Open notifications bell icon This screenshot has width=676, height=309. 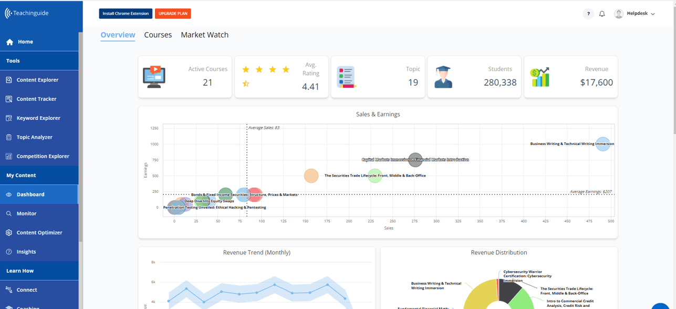coord(602,14)
